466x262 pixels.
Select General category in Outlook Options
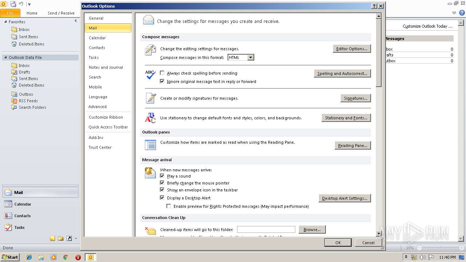pyautogui.click(x=108, y=18)
